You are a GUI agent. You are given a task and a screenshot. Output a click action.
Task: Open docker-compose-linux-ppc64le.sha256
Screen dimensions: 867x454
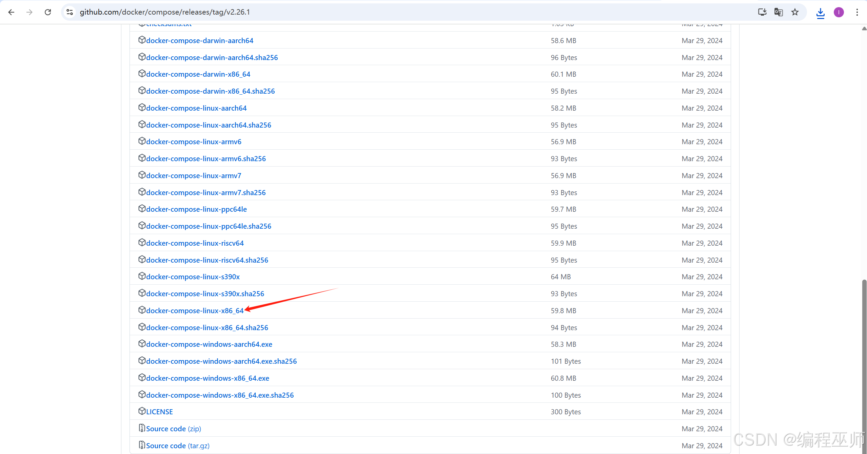coord(209,226)
